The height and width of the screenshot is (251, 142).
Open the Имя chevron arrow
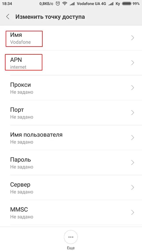coord(132,38)
